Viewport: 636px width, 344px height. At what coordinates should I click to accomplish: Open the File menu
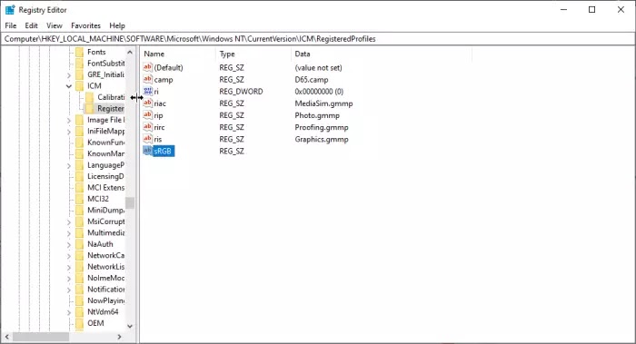tap(11, 25)
